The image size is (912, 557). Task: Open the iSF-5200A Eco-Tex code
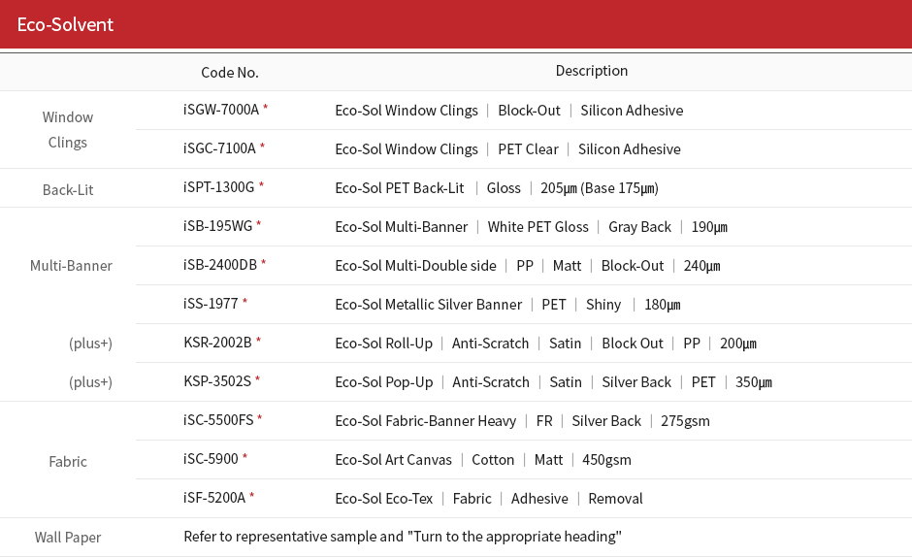pyautogui.click(x=214, y=498)
